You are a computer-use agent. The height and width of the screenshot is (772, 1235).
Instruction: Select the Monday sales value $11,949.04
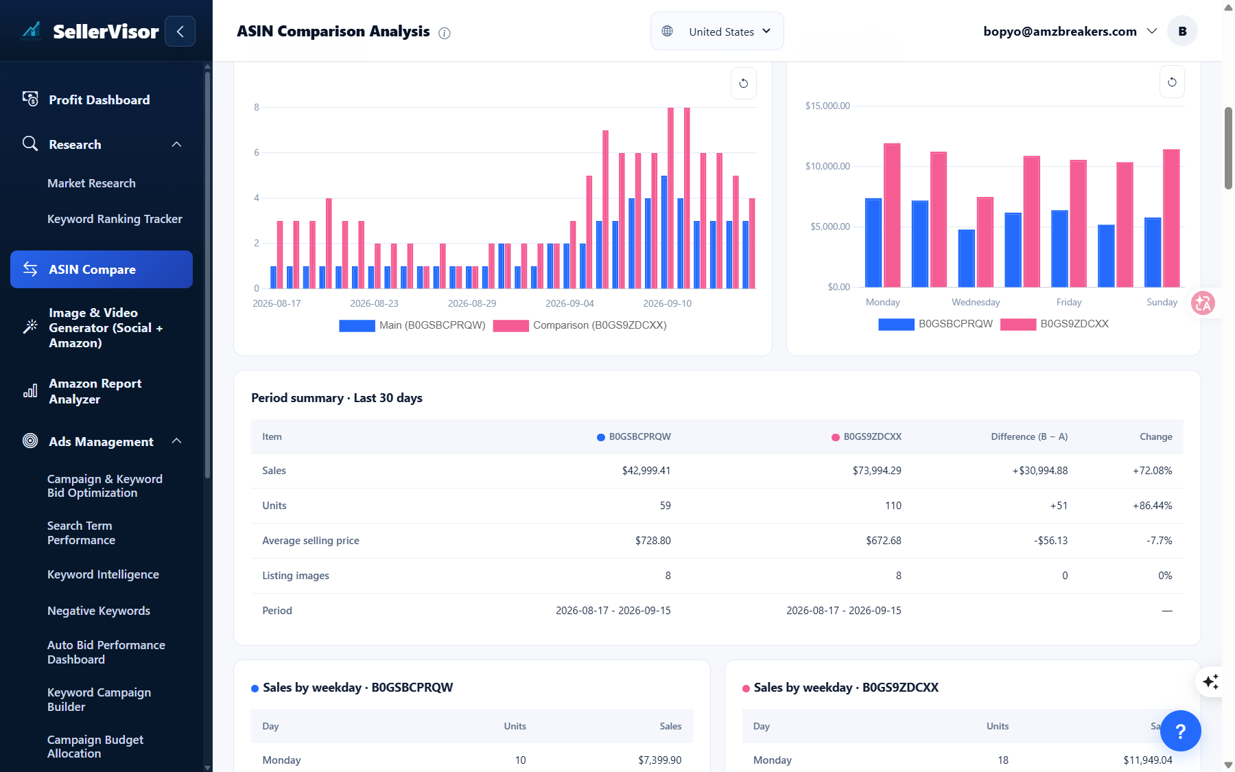[1148, 760]
